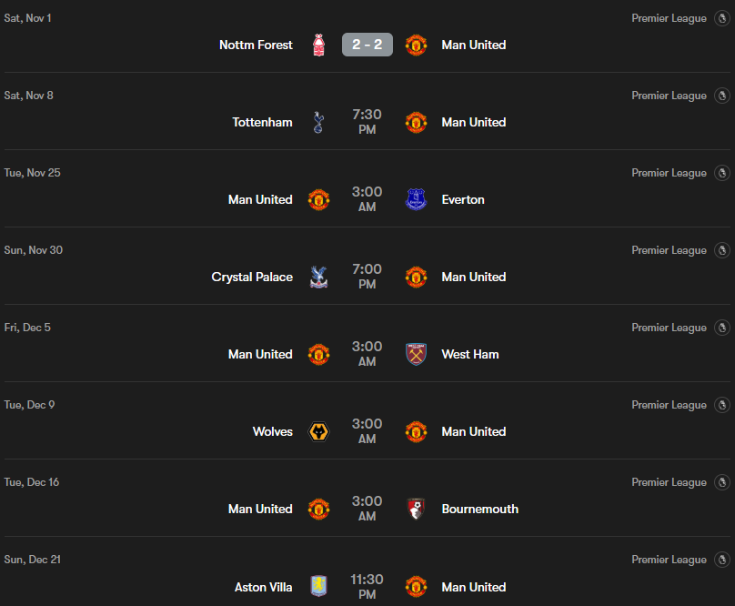
Task: Open the Tottenham team name link
Action: (x=263, y=122)
